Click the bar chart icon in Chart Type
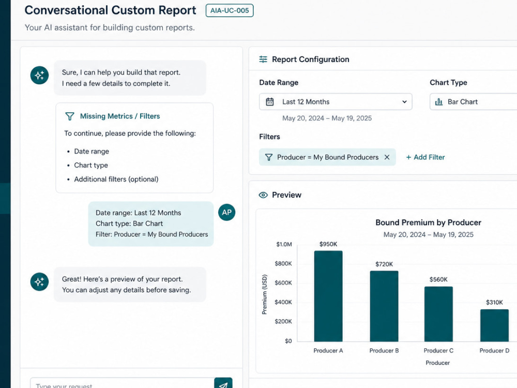This screenshot has height=388, width=517. (x=439, y=101)
